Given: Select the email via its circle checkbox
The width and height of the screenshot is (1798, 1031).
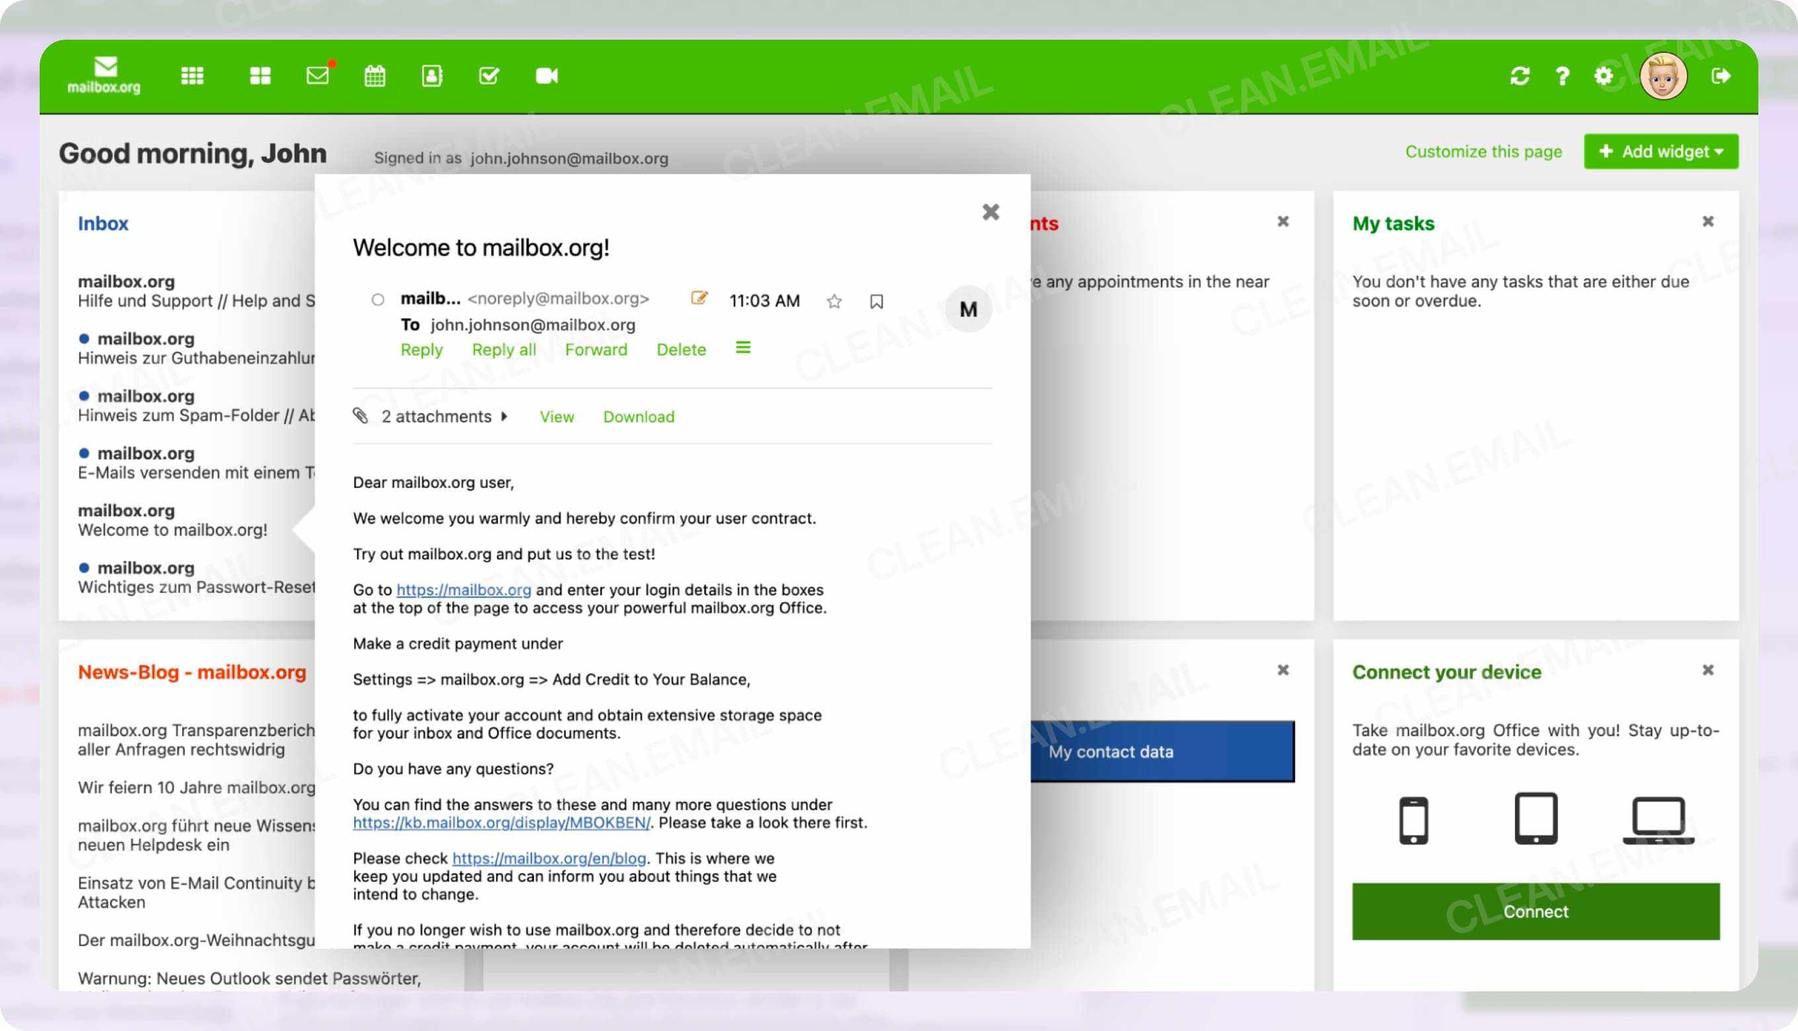Looking at the screenshot, I should pos(378,299).
